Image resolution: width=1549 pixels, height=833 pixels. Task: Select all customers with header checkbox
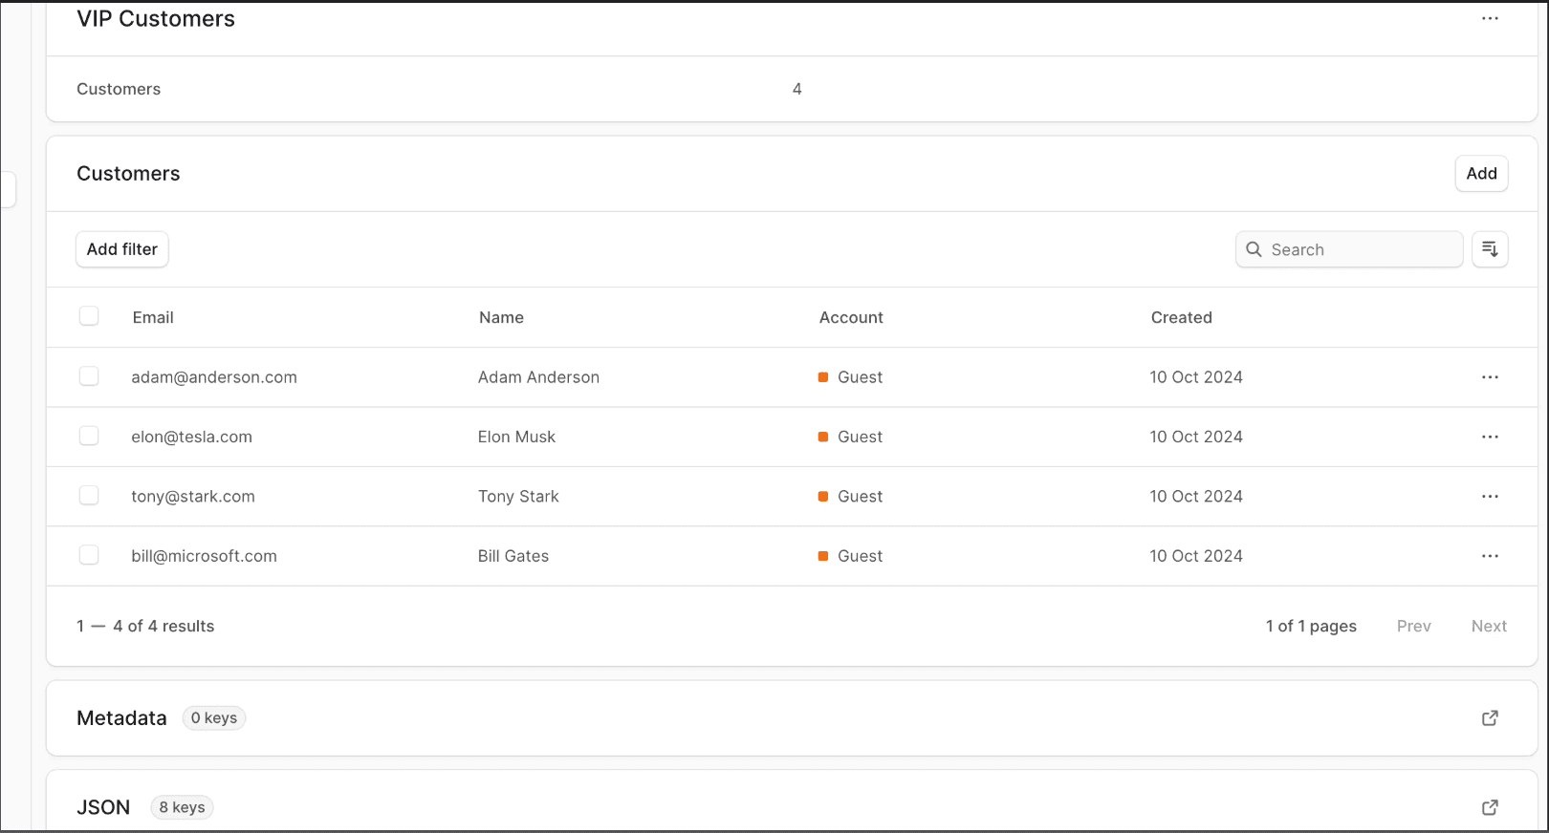coord(89,316)
